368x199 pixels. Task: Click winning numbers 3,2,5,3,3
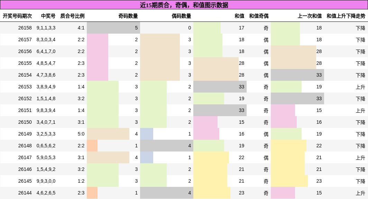(x=46, y=134)
